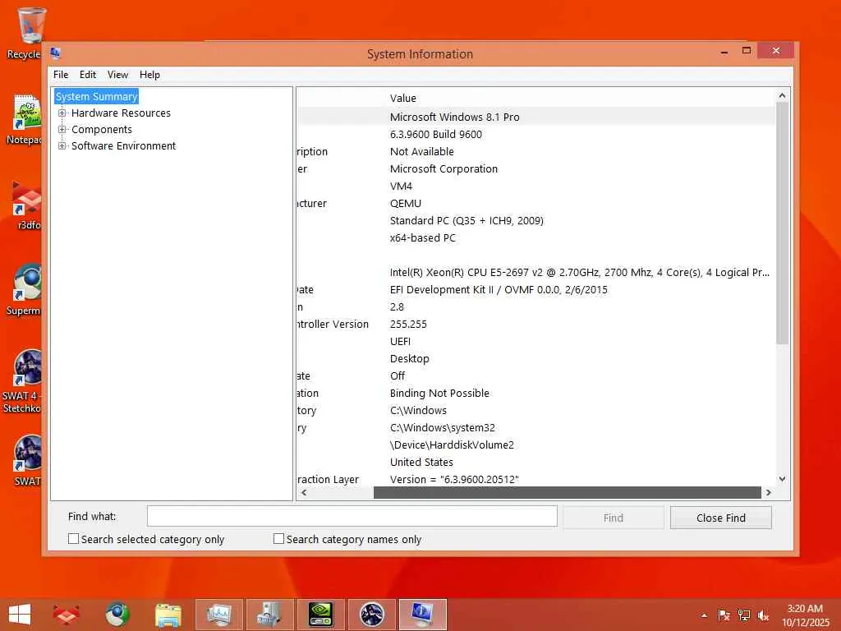Image resolution: width=841 pixels, height=631 pixels.
Task: Open the Action Center flag icon
Action: pos(724,615)
